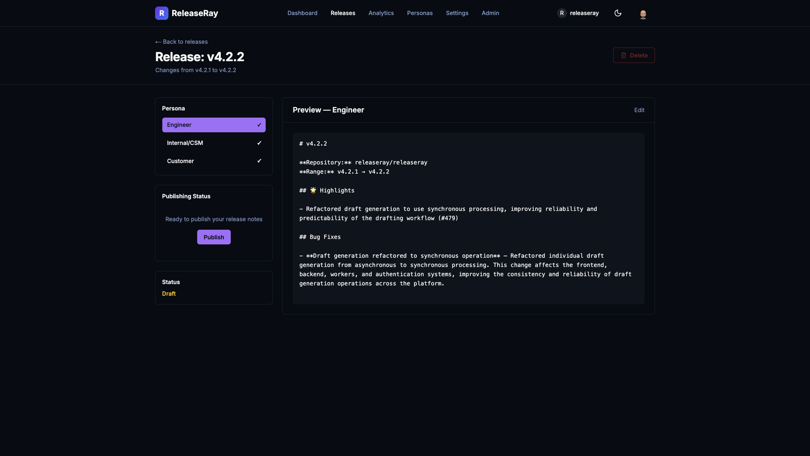Open the Admin section
The height and width of the screenshot is (456, 810).
coord(490,13)
